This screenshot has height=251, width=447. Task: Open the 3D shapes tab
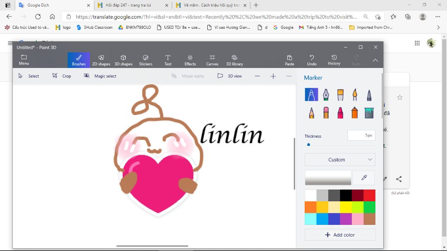point(123,60)
